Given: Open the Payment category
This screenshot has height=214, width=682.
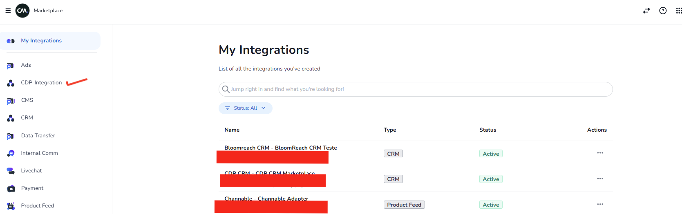Looking at the screenshot, I should pyautogui.click(x=32, y=188).
